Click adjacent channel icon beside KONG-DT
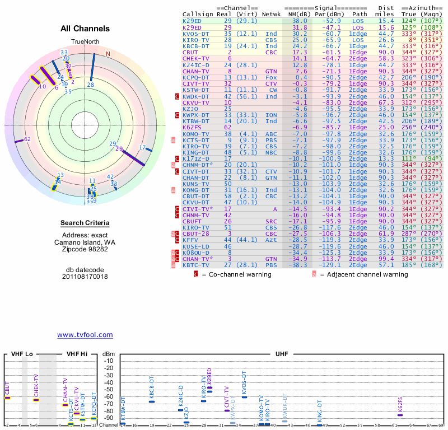This screenshot has width=448, height=430. click(x=174, y=190)
